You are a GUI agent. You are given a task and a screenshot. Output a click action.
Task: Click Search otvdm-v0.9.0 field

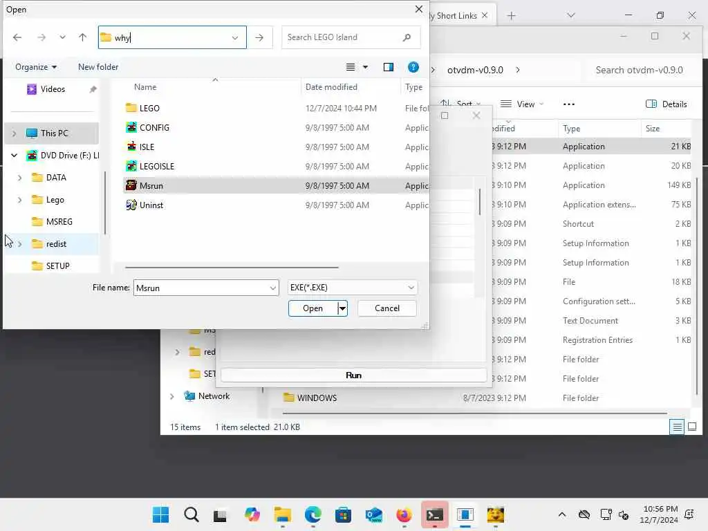(x=639, y=70)
